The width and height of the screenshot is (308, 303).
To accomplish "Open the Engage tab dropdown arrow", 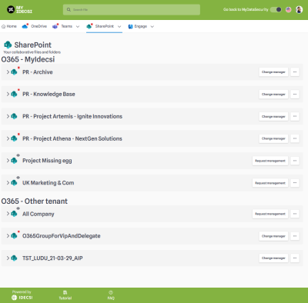I will point(152,26).
